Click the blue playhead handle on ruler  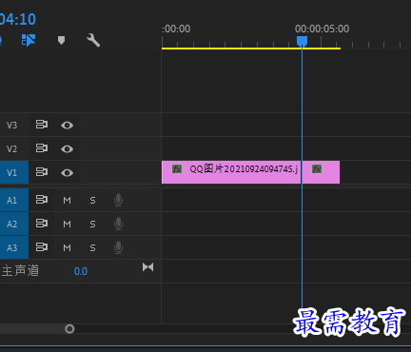(302, 41)
